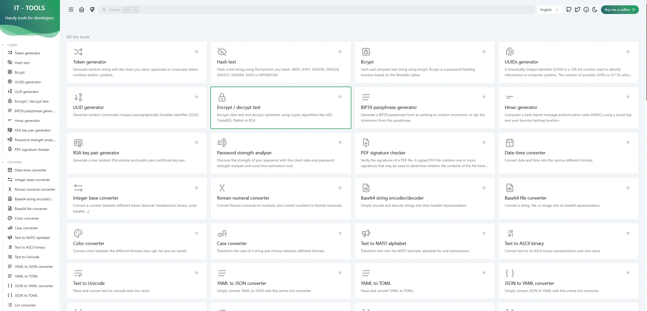Favorite the Encrypt / decrypt text card
The width and height of the screenshot is (647, 311).
coord(340,97)
